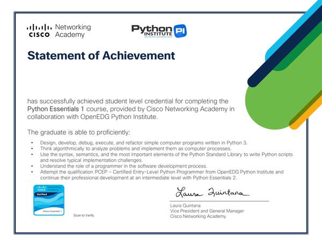Select Laura Quintana's handwritten signature

click(209, 192)
